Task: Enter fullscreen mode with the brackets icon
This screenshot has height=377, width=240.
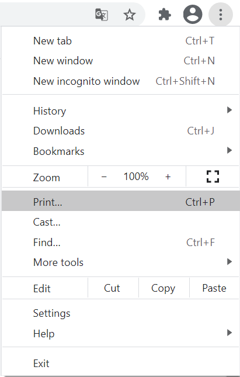Action: coord(213,177)
